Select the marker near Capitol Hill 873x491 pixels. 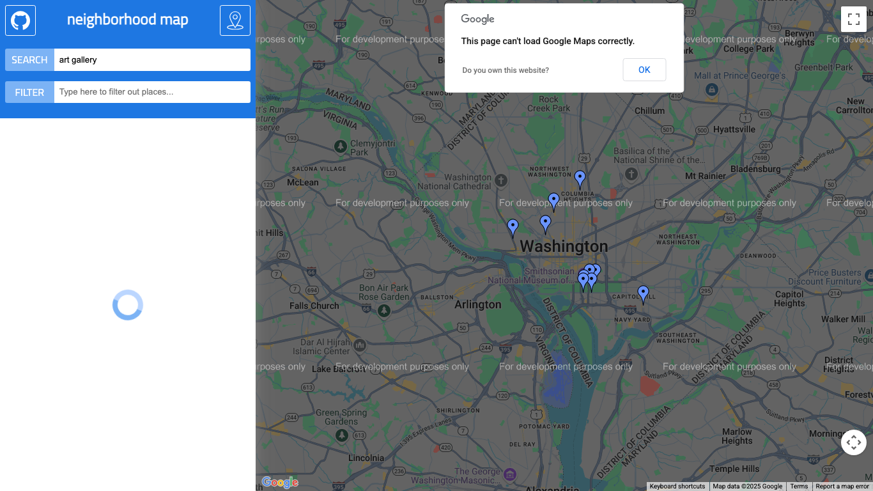click(x=643, y=294)
